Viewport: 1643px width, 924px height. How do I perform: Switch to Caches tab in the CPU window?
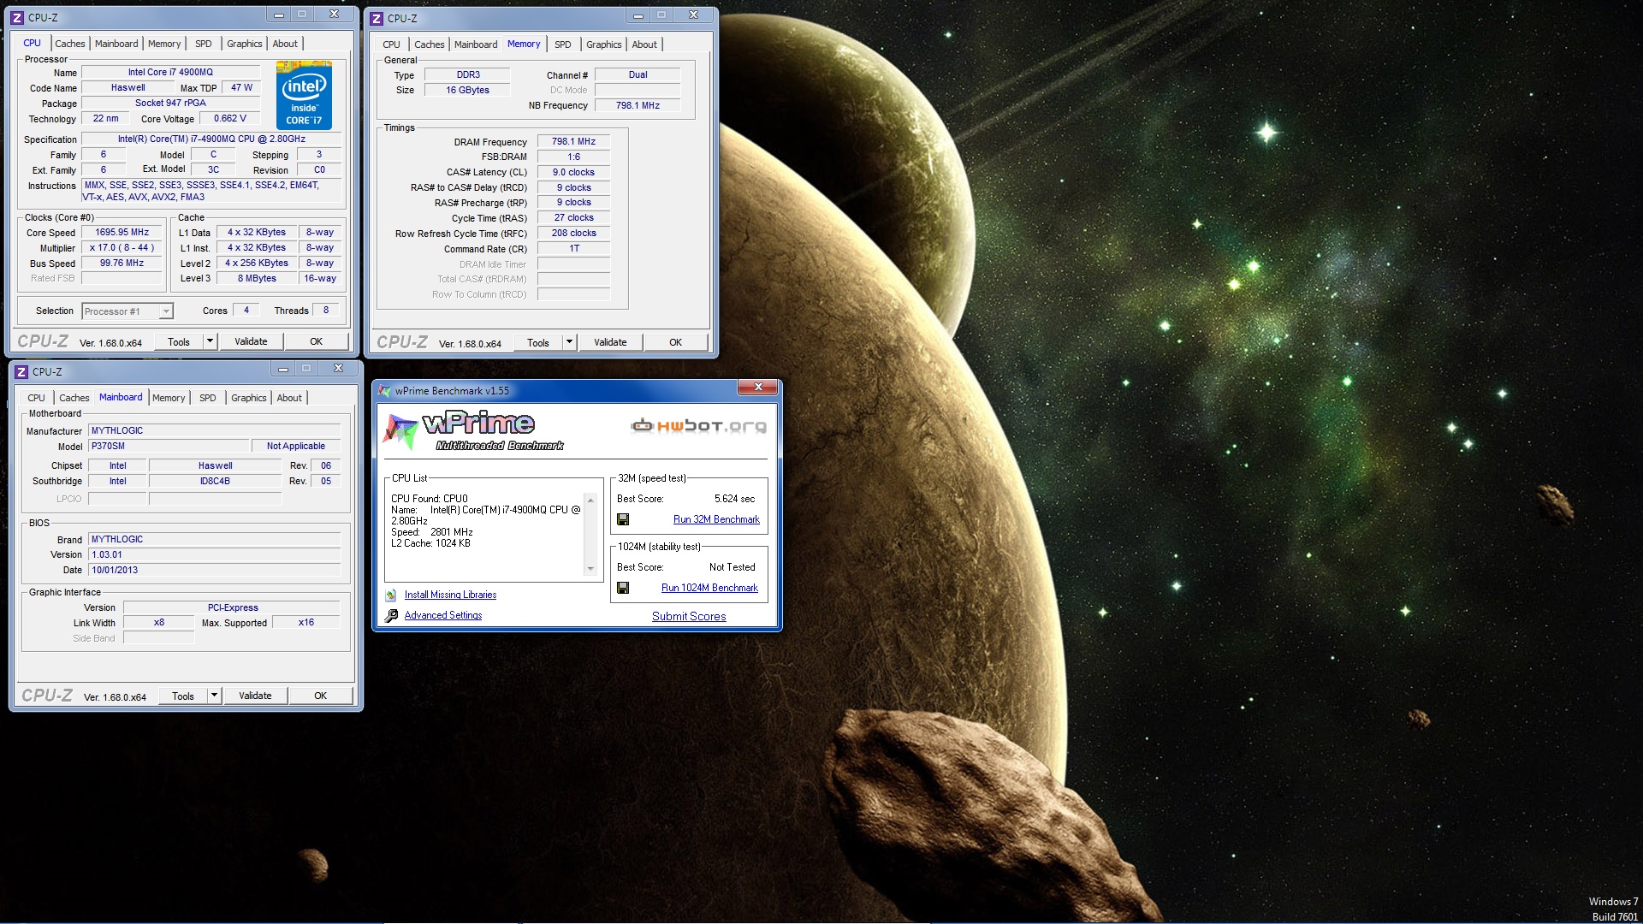[70, 44]
